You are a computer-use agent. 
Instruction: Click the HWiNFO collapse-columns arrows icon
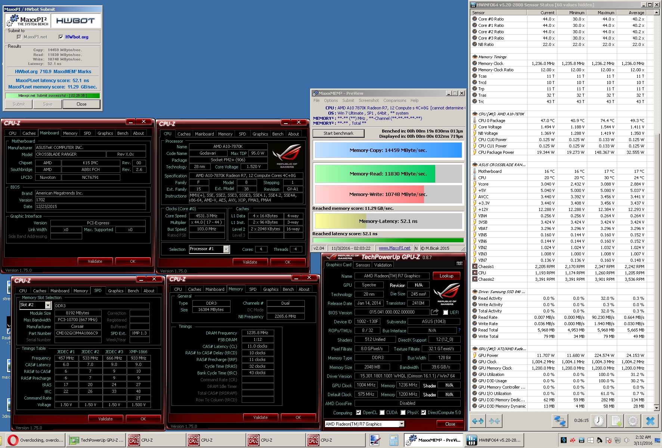pos(494,421)
